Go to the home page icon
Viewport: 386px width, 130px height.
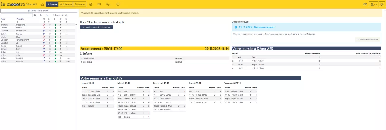[x=42, y=4]
